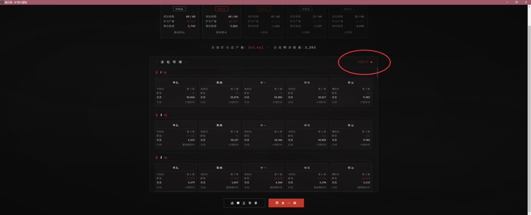Select negative energy value -1,163

[275, 26]
